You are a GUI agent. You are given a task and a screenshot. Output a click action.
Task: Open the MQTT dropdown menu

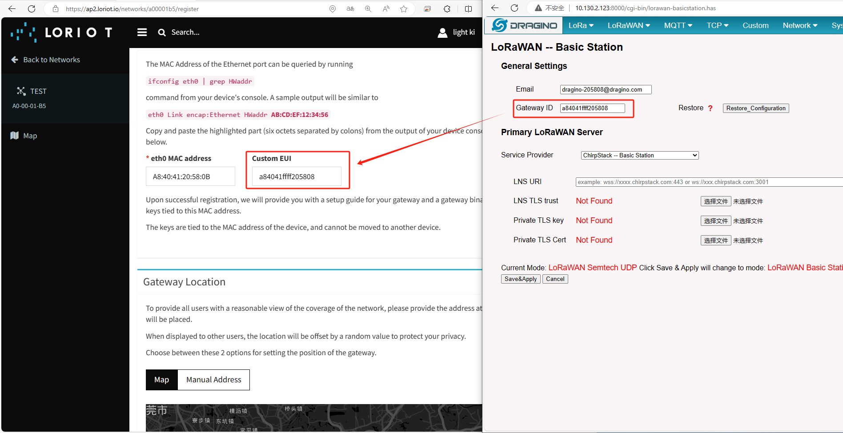click(678, 25)
